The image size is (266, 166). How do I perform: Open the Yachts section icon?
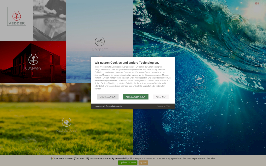click(x=199, y=79)
